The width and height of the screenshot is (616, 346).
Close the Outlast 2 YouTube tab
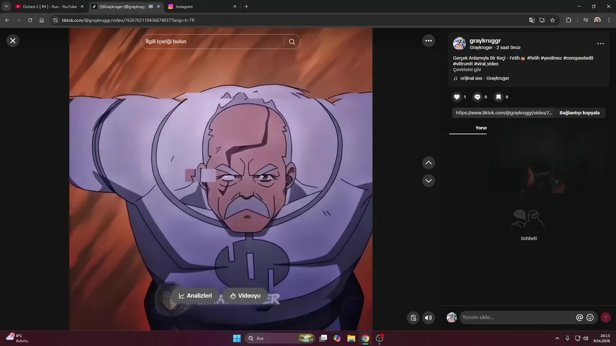82,7
